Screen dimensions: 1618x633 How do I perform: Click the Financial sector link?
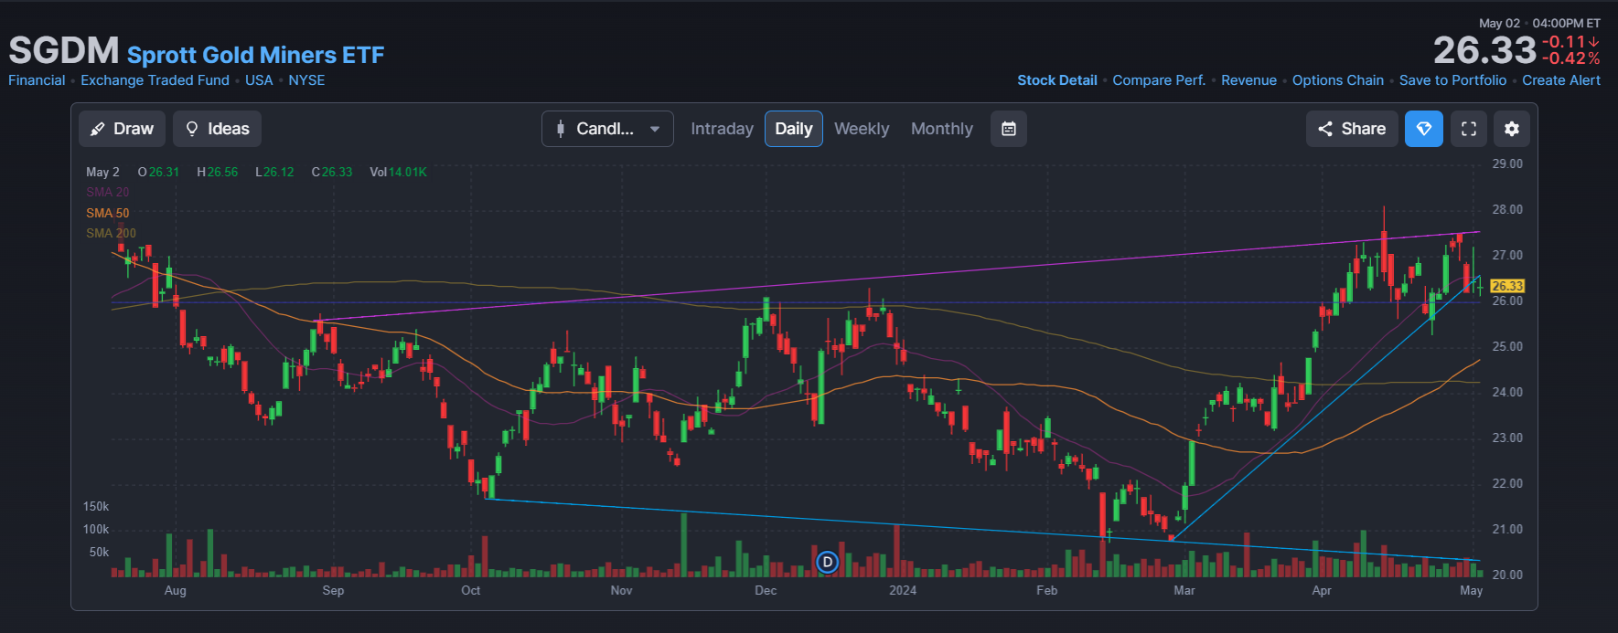[x=37, y=80]
